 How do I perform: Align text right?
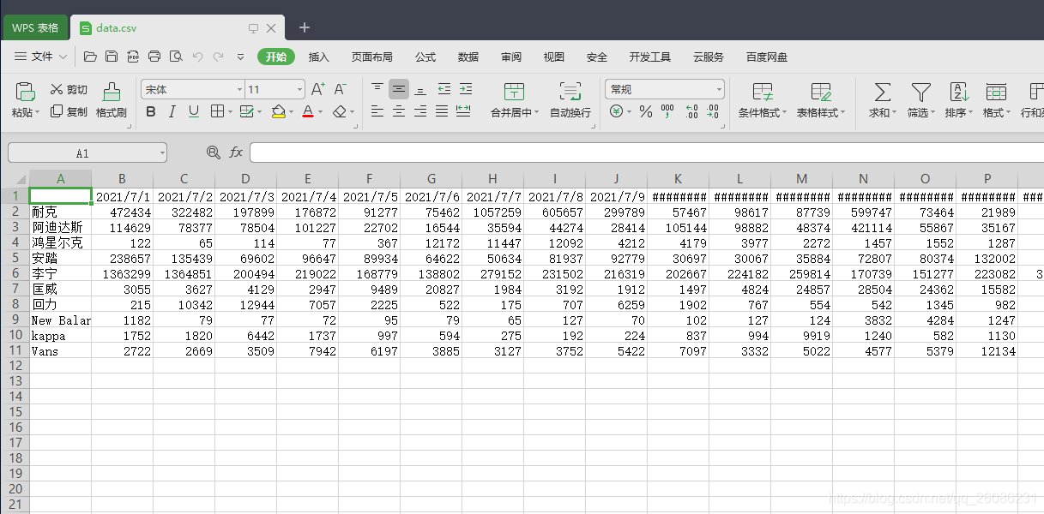[x=420, y=111]
